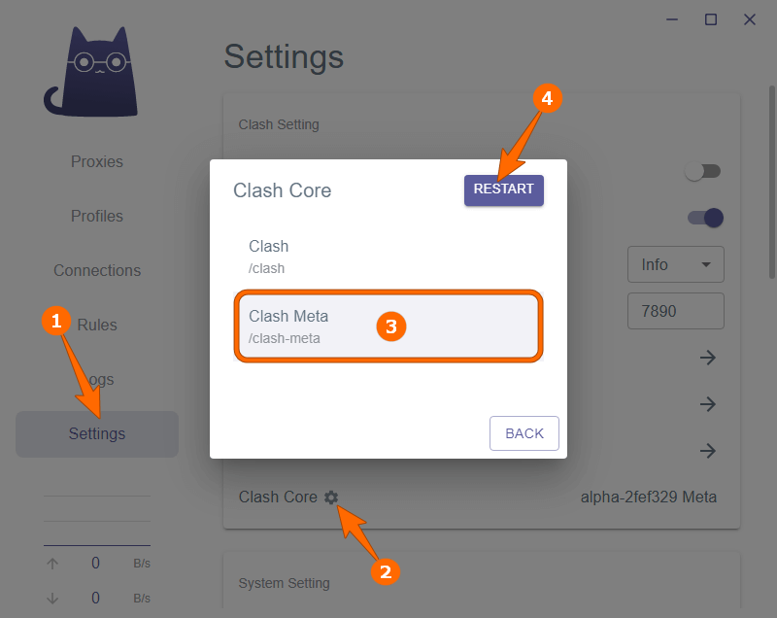Screen dimensions: 777x618
Task: Open the Rules page
Action: click(96, 325)
